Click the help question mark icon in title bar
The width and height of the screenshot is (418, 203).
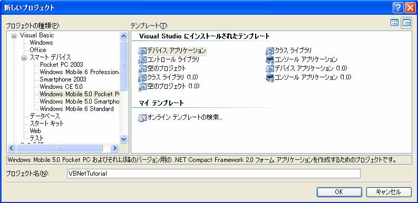pos(398,8)
